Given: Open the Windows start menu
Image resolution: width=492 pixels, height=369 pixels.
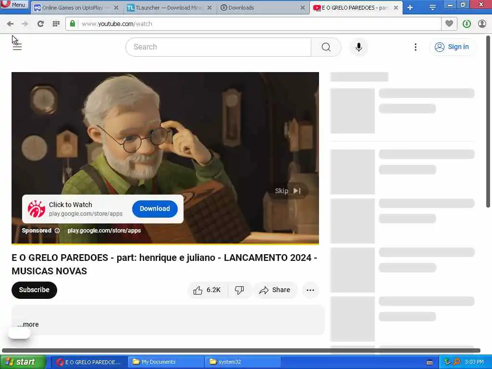Looking at the screenshot, I should [23, 362].
